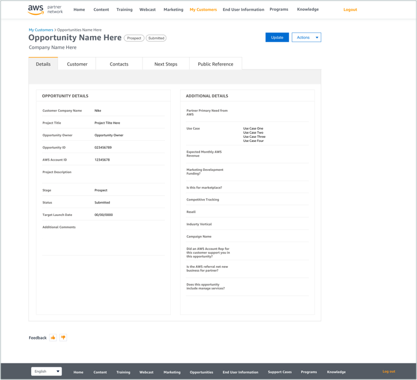Open Home in top navigation
Image resolution: width=417 pixels, height=380 pixels.
[79, 10]
